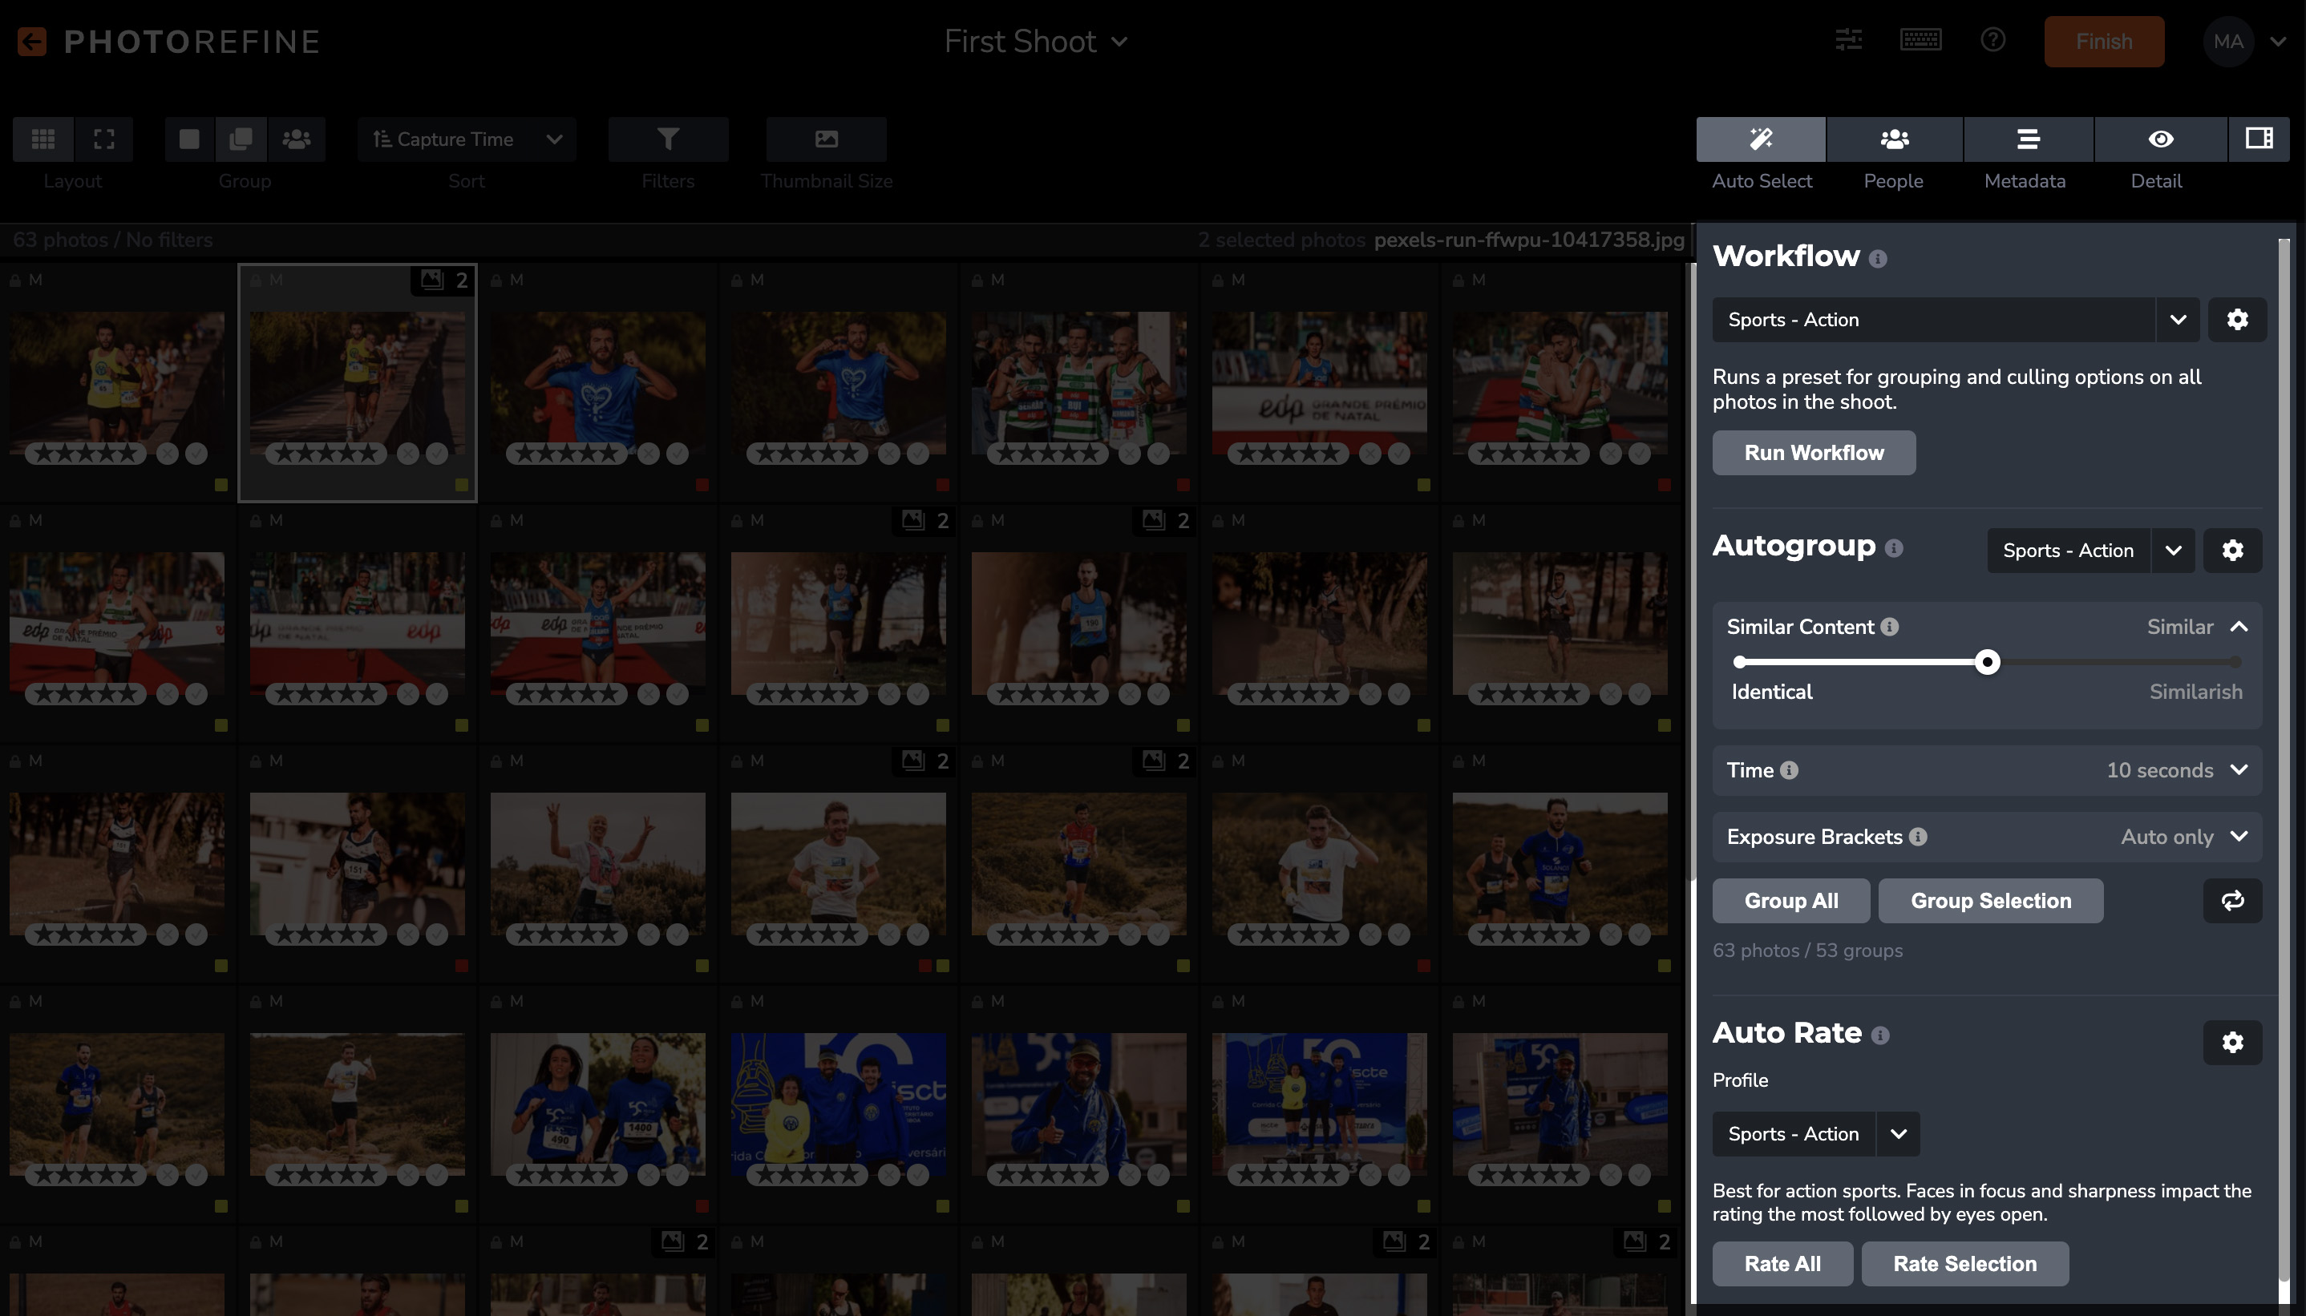Expand the Time 10 seconds option

2238,770
